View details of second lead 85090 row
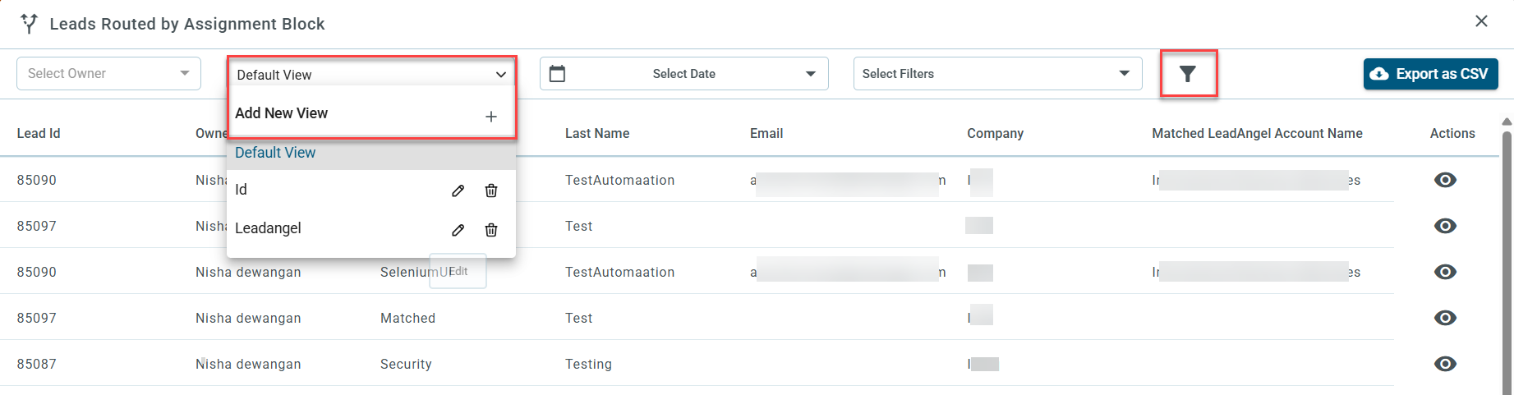Image resolution: width=1514 pixels, height=395 pixels. pos(1445,272)
